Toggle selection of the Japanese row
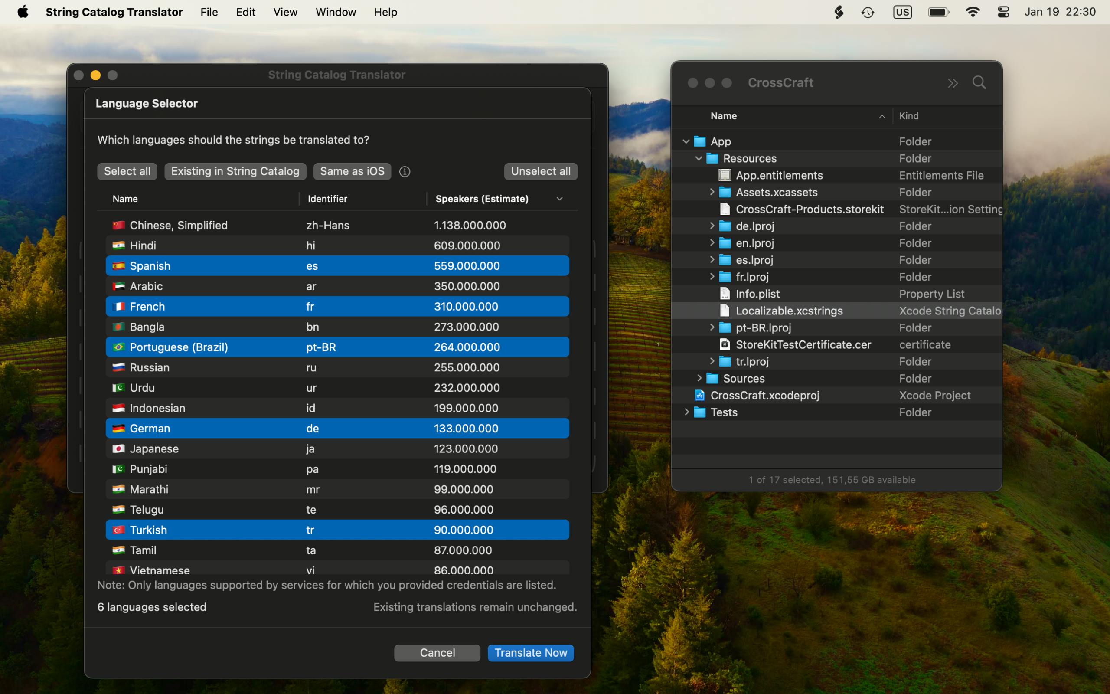The height and width of the screenshot is (694, 1110). [337, 448]
